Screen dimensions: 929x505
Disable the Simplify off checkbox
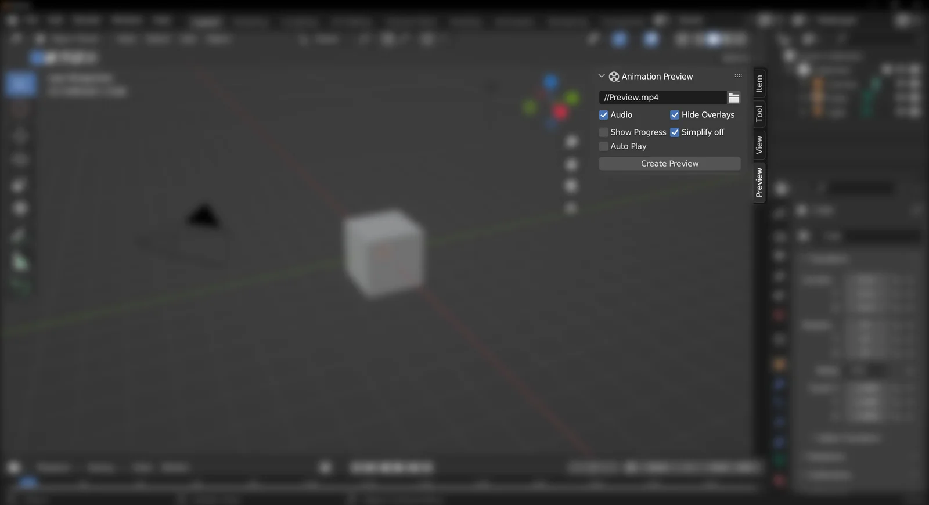point(675,132)
